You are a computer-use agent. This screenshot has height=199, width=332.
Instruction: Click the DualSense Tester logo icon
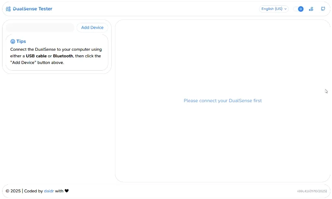point(8,9)
